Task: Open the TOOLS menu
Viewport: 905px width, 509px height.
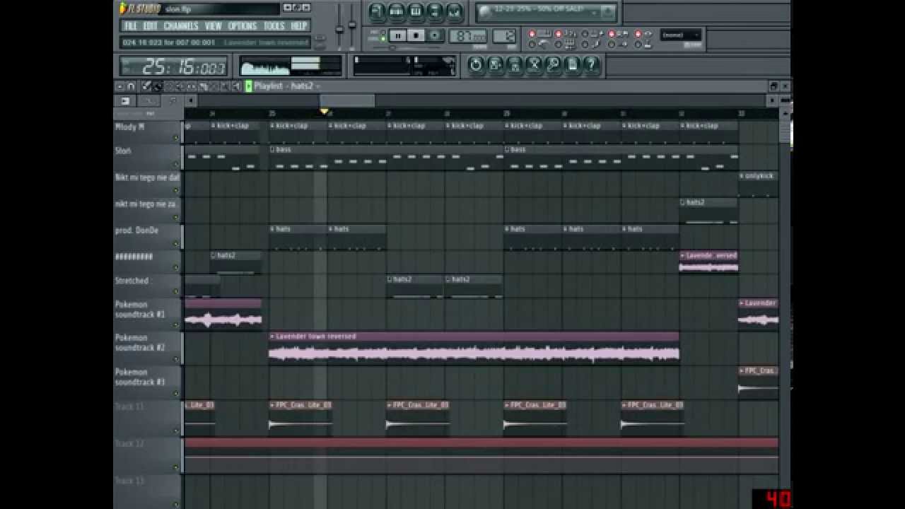Action: tap(274, 26)
